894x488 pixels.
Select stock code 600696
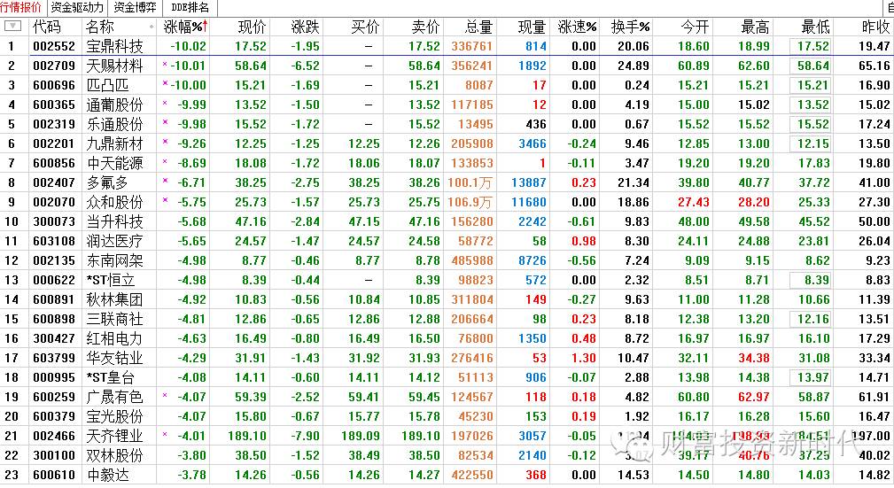coord(54,86)
